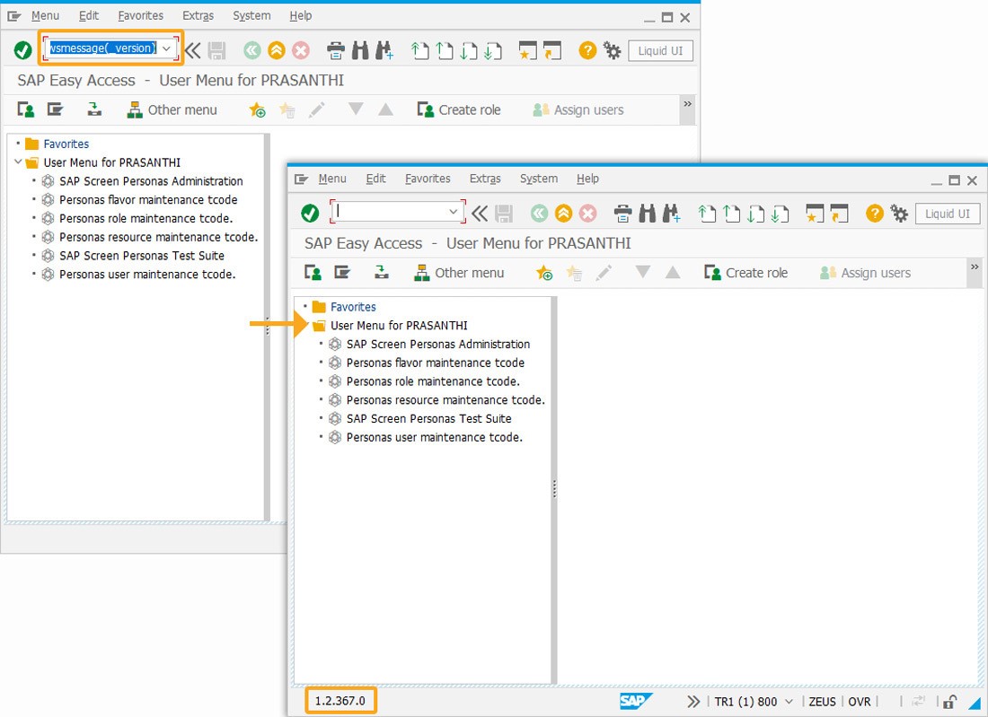988x717 pixels.
Task: Click the First Page icon in the back window
Action: pyautogui.click(x=420, y=50)
